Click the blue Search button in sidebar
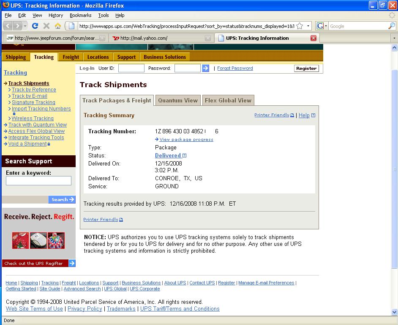Image resolution: width=398 pixels, height=325 pixels. (x=62, y=200)
